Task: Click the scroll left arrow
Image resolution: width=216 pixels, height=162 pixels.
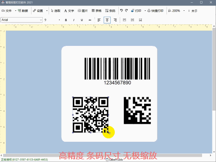Action: click(1, 155)
